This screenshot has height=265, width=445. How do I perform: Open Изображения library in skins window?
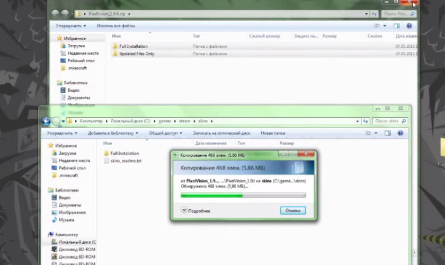tap(72, 213)
